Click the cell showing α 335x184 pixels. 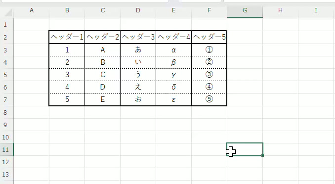coord(173,50)
